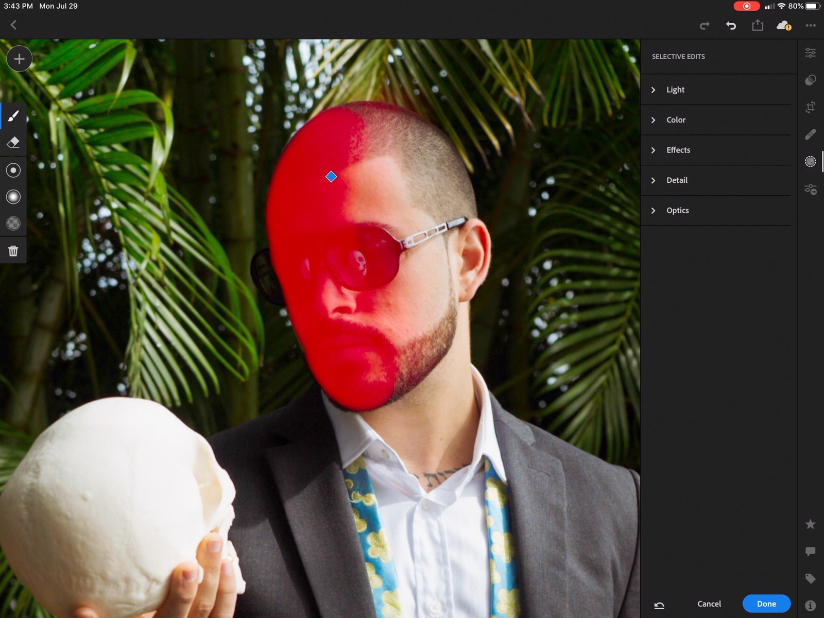Choose the Radial gradient tool
The height and width of the screenshot is (618, 824).
click(13, 170)
